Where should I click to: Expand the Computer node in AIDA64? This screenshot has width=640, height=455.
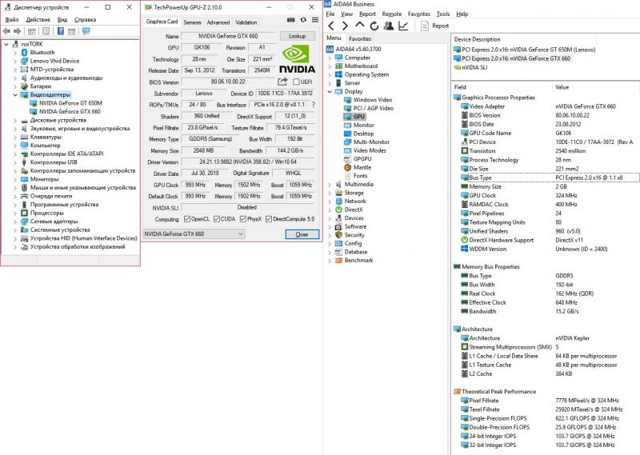[x=330, y=58]
